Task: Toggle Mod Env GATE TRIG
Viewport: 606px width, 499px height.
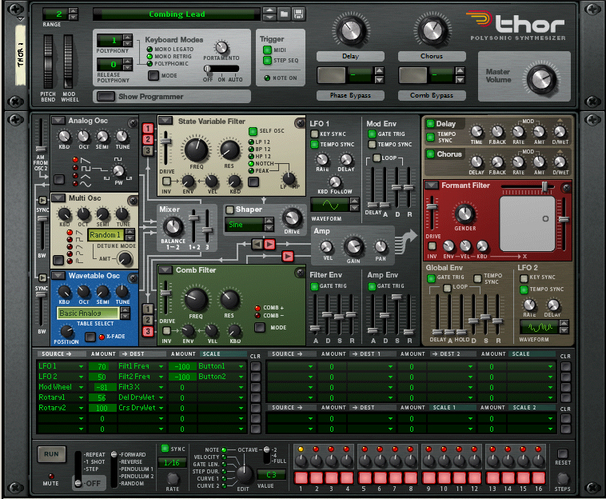Action: [372, 134]
